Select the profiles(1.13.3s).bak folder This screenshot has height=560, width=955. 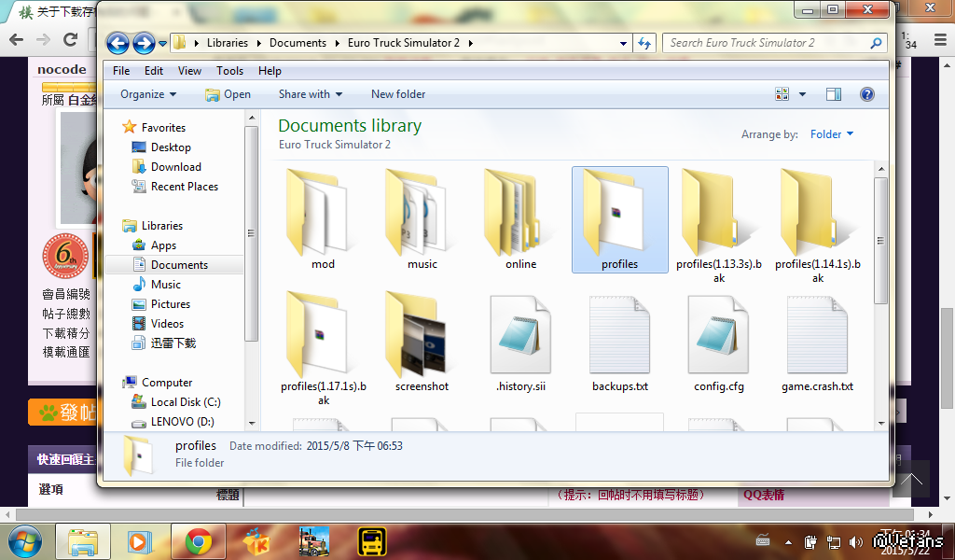click(719, 226)
